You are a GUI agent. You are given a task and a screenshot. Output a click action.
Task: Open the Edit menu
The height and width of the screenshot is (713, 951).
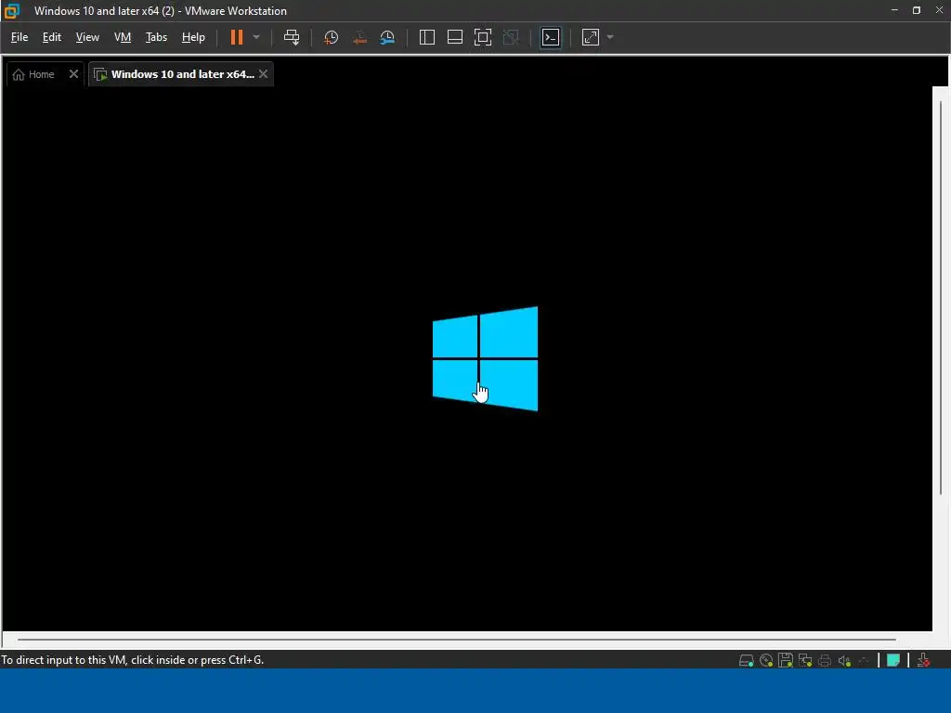52,37
